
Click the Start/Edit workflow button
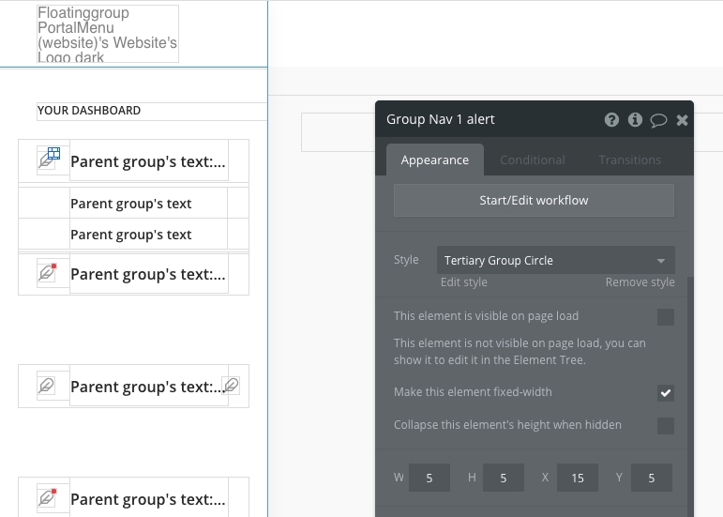point(534,200)
